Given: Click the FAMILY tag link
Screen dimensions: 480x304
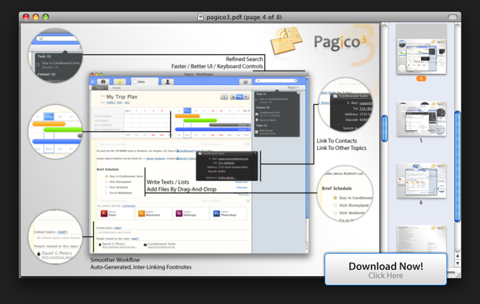Looking at the screenshot, I should point(111,103).
